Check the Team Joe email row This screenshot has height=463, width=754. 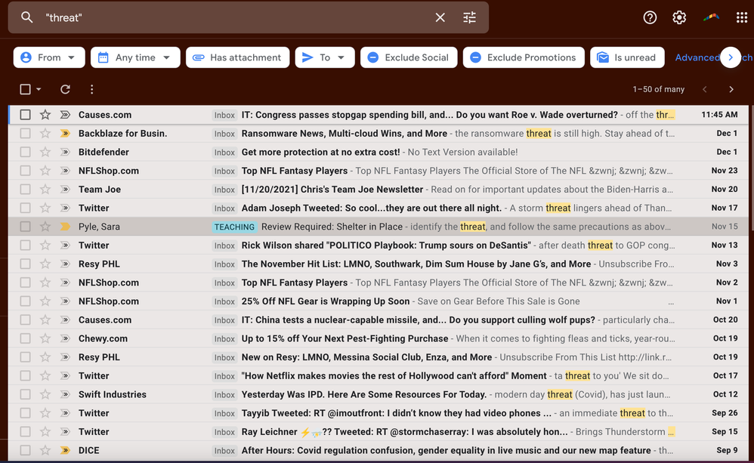(25, 190)
